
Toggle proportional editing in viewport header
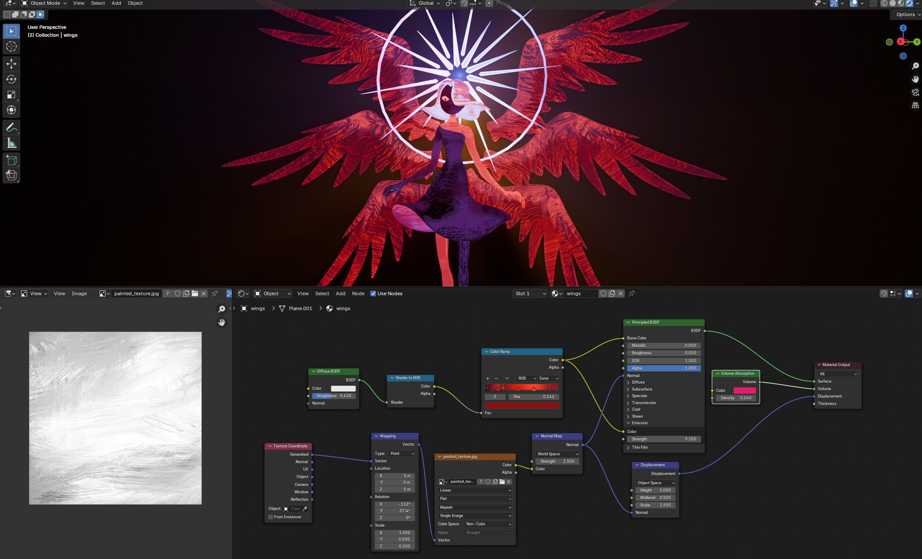tap(489, 3)
